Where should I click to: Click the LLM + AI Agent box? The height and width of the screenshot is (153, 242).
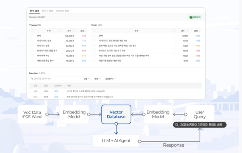[116, 141]
